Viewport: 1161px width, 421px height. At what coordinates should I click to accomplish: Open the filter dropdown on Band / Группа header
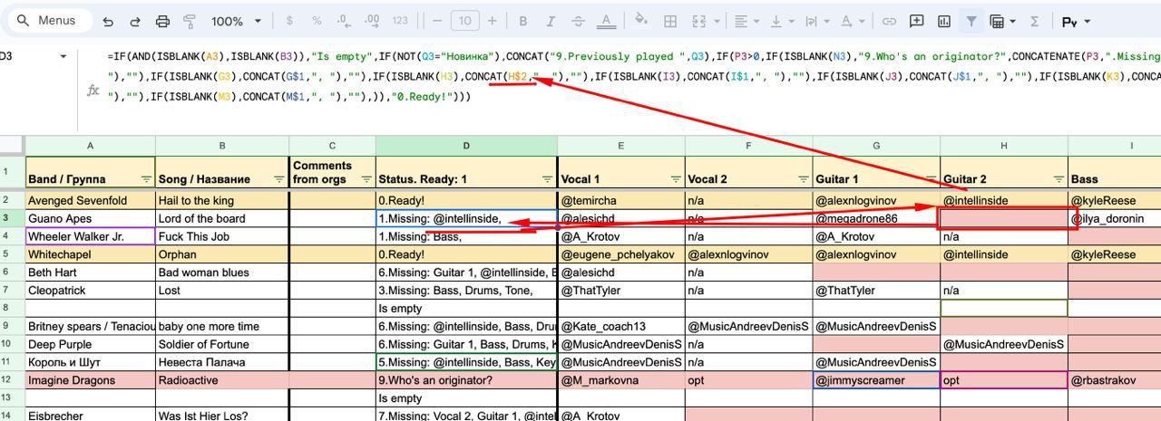pos(146,179)
